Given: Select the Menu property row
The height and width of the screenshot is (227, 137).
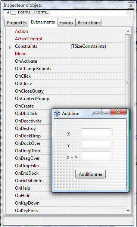Looking at the screenshot, I should pos(21,54).
